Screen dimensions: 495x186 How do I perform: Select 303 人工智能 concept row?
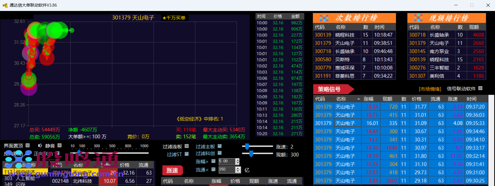coord(25,178)
